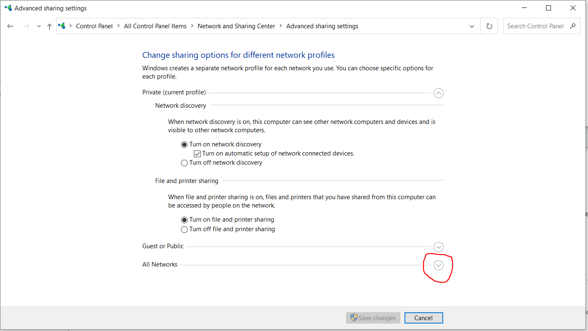
Task: Close the Advanced sharing settings window
Action: (x=573, y=8)
